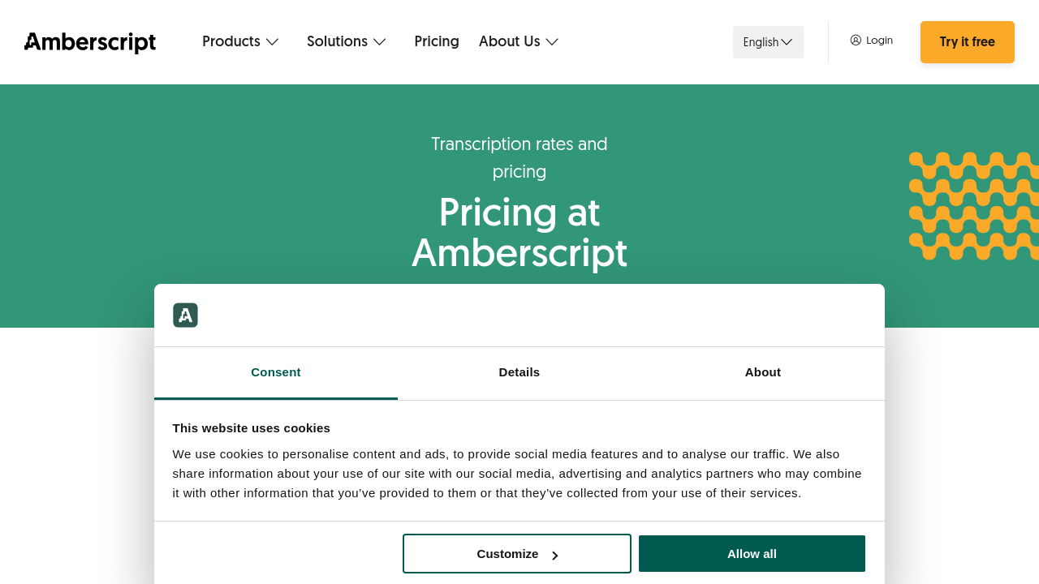Select the Pricing menu item

coord(437,40)
